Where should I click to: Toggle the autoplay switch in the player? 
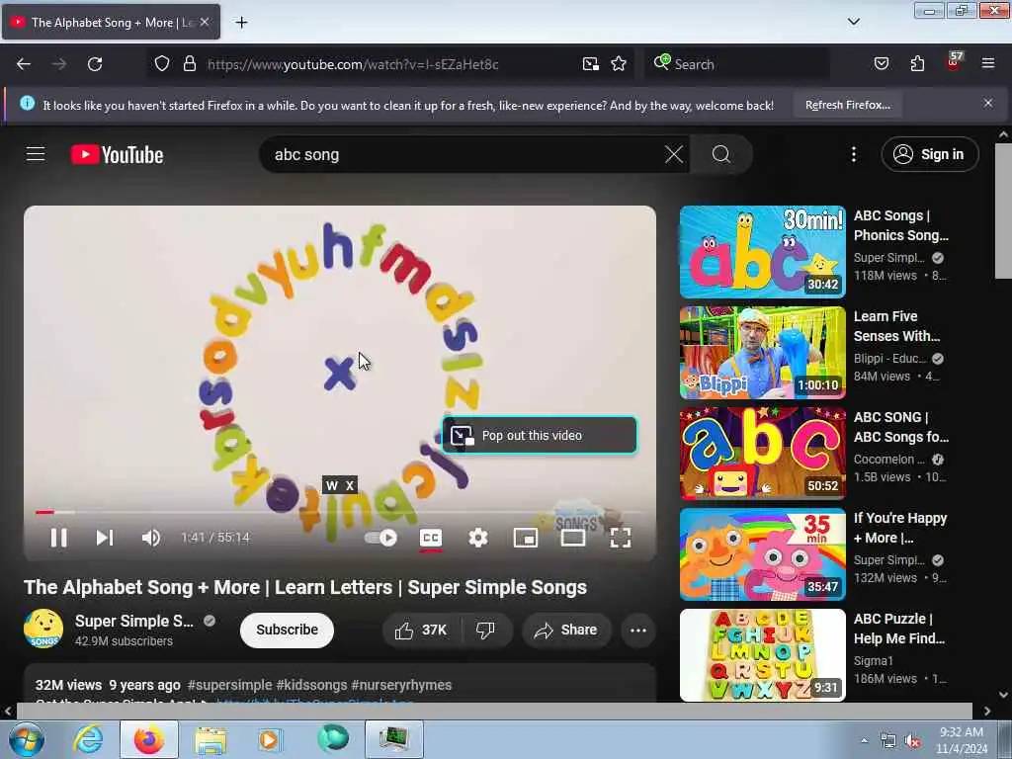380,538
